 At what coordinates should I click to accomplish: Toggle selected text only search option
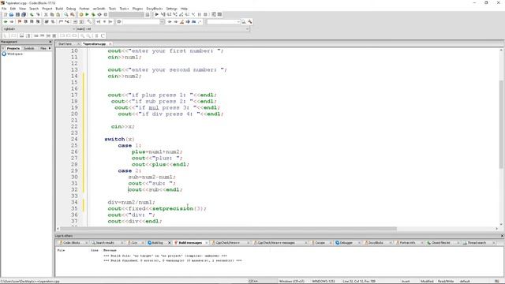(188, 21)
